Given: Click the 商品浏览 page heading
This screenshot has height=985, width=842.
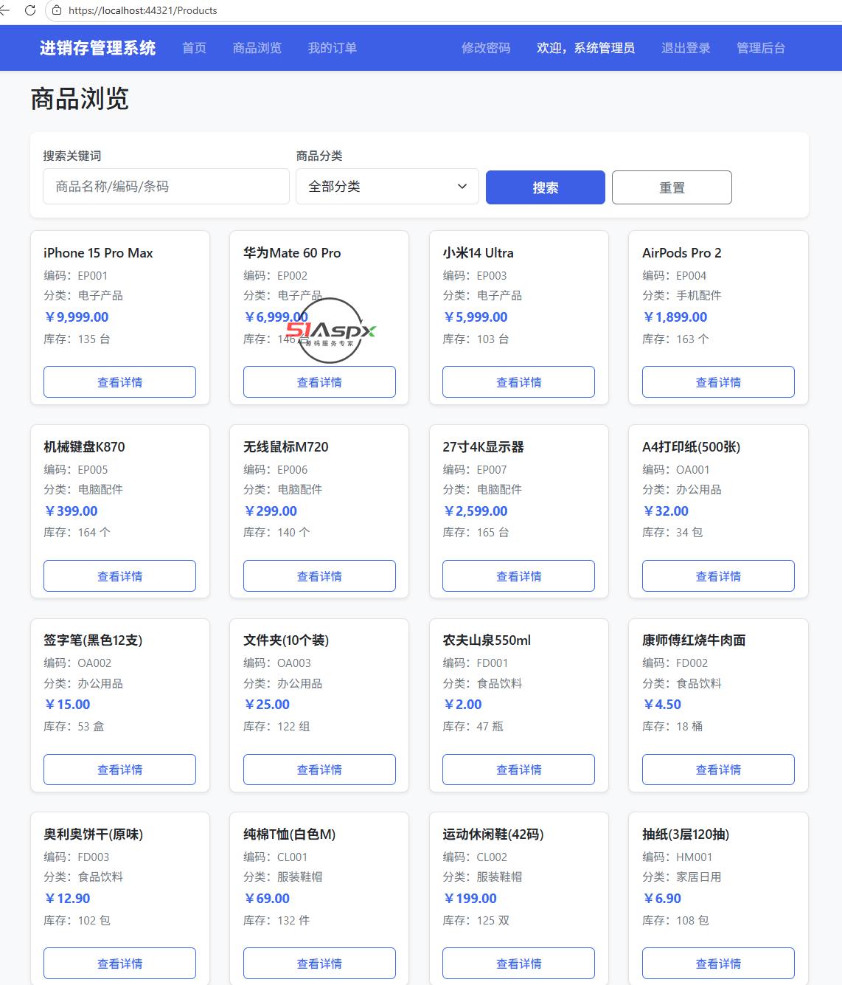Looking at the screenshot, I should point(80,99).
